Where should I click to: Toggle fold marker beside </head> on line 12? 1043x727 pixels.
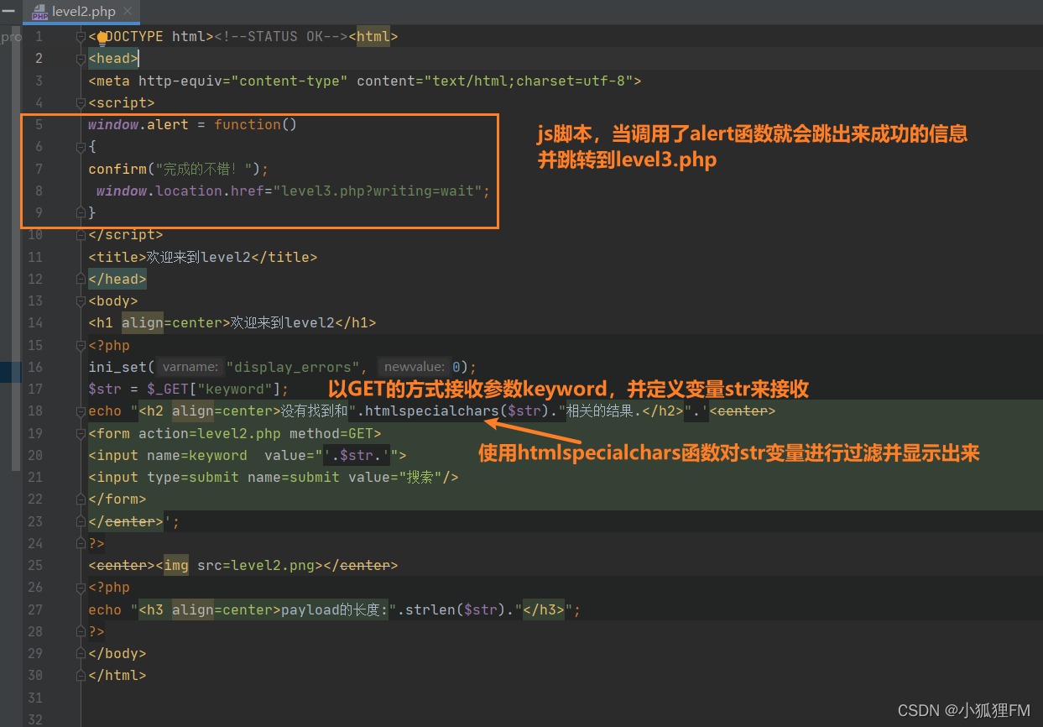(x=81, y=279)
